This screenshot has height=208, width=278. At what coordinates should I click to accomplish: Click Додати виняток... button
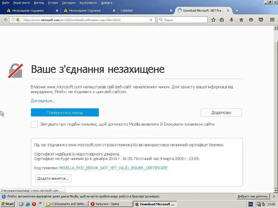(53, 178)
